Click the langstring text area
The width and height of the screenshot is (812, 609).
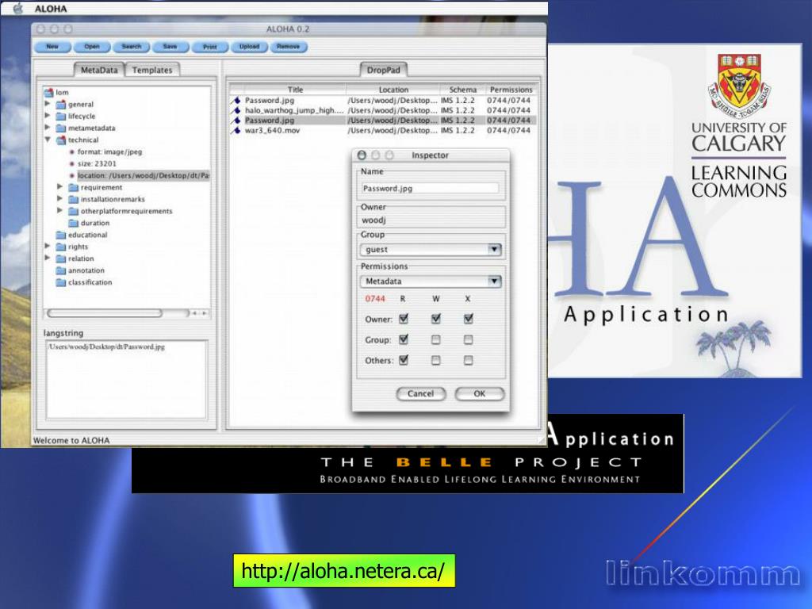click(x=126, y=379)
